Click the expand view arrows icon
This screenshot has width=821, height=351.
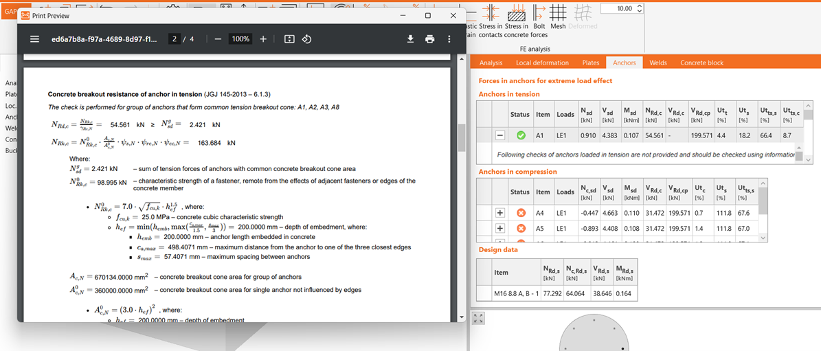(479, 318)
